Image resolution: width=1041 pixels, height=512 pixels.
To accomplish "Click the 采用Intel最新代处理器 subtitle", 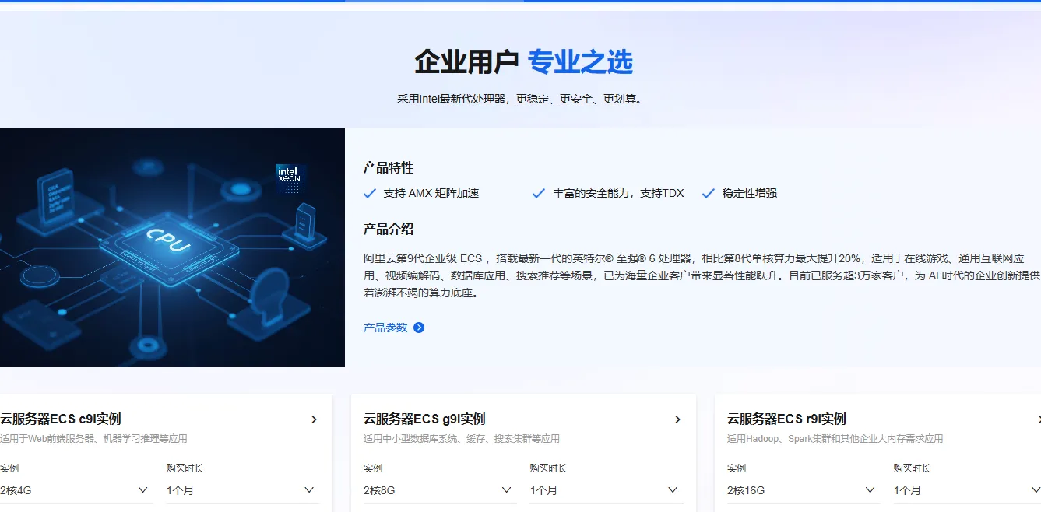I will 520,99.
